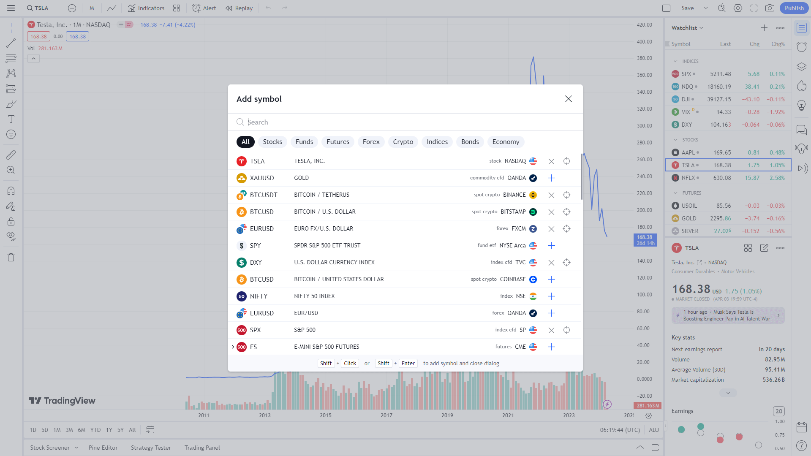Toggle hide all drawings eye icon
Screen dimensions: 811x456
point(11,236)
